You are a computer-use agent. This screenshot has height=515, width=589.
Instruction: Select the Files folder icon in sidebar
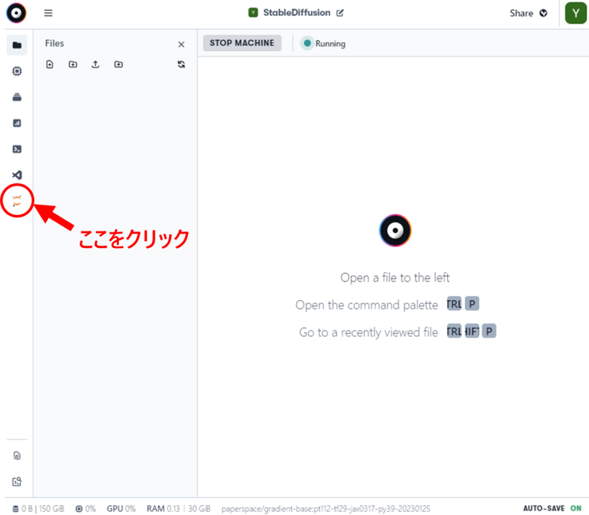(17, 46)
